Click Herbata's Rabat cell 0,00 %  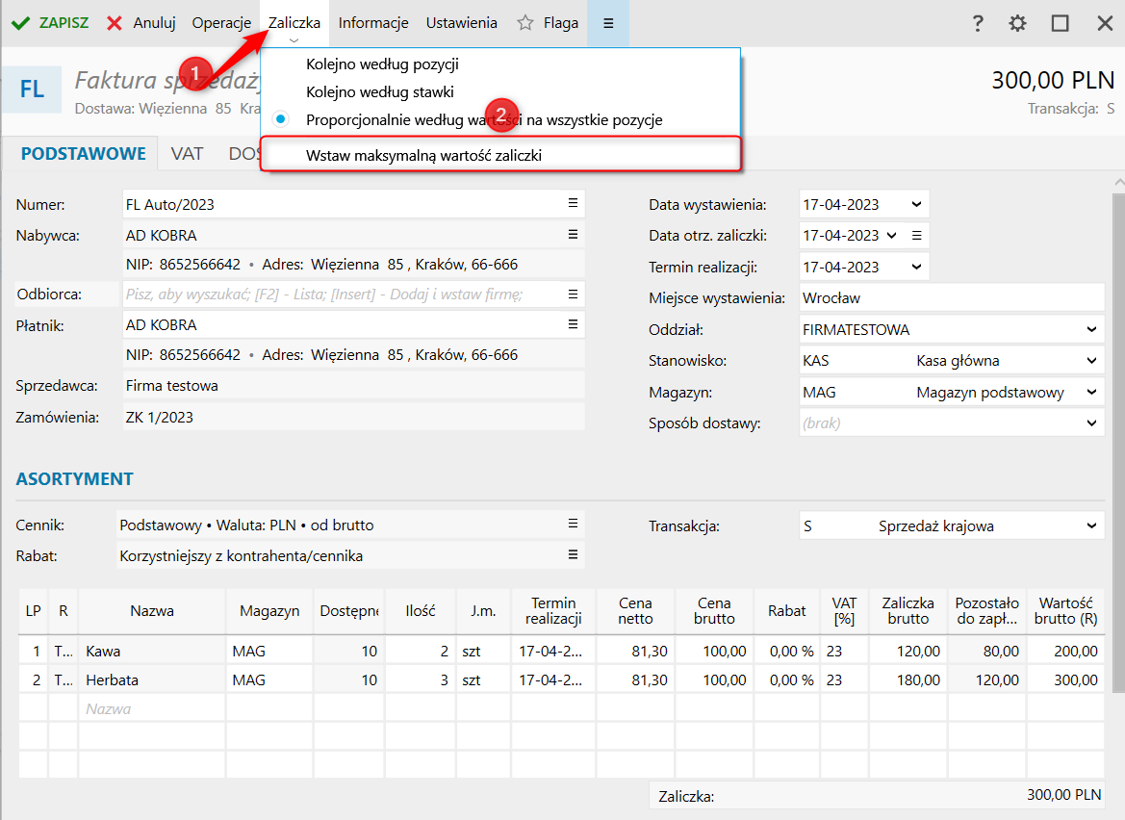tap(786, 680)
